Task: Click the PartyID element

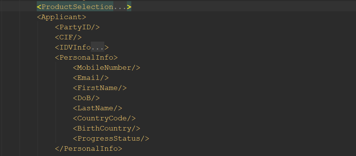Action: (x=77, y=27)
